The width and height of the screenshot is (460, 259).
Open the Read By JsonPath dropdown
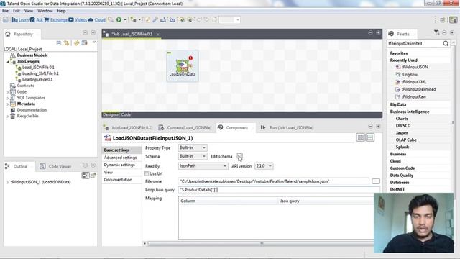tap(203, 166)
